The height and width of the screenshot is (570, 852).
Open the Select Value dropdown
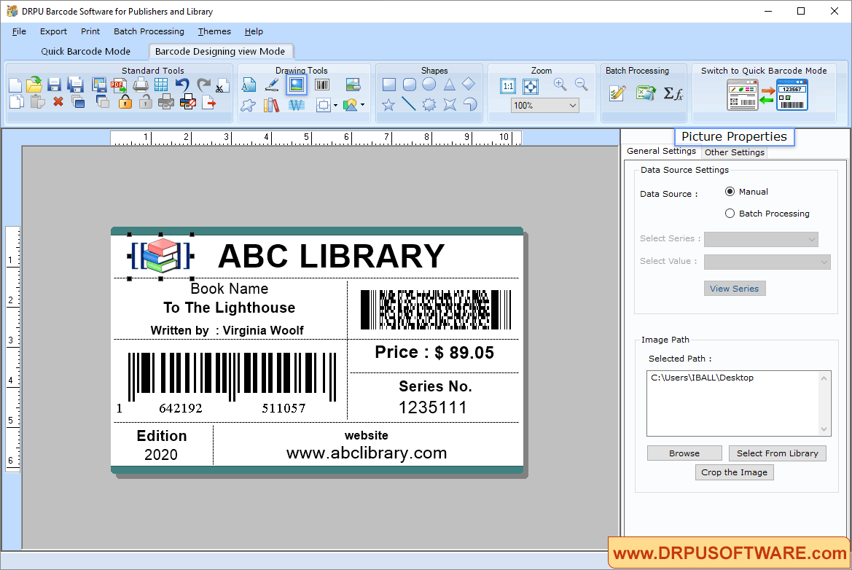(767, 262)
